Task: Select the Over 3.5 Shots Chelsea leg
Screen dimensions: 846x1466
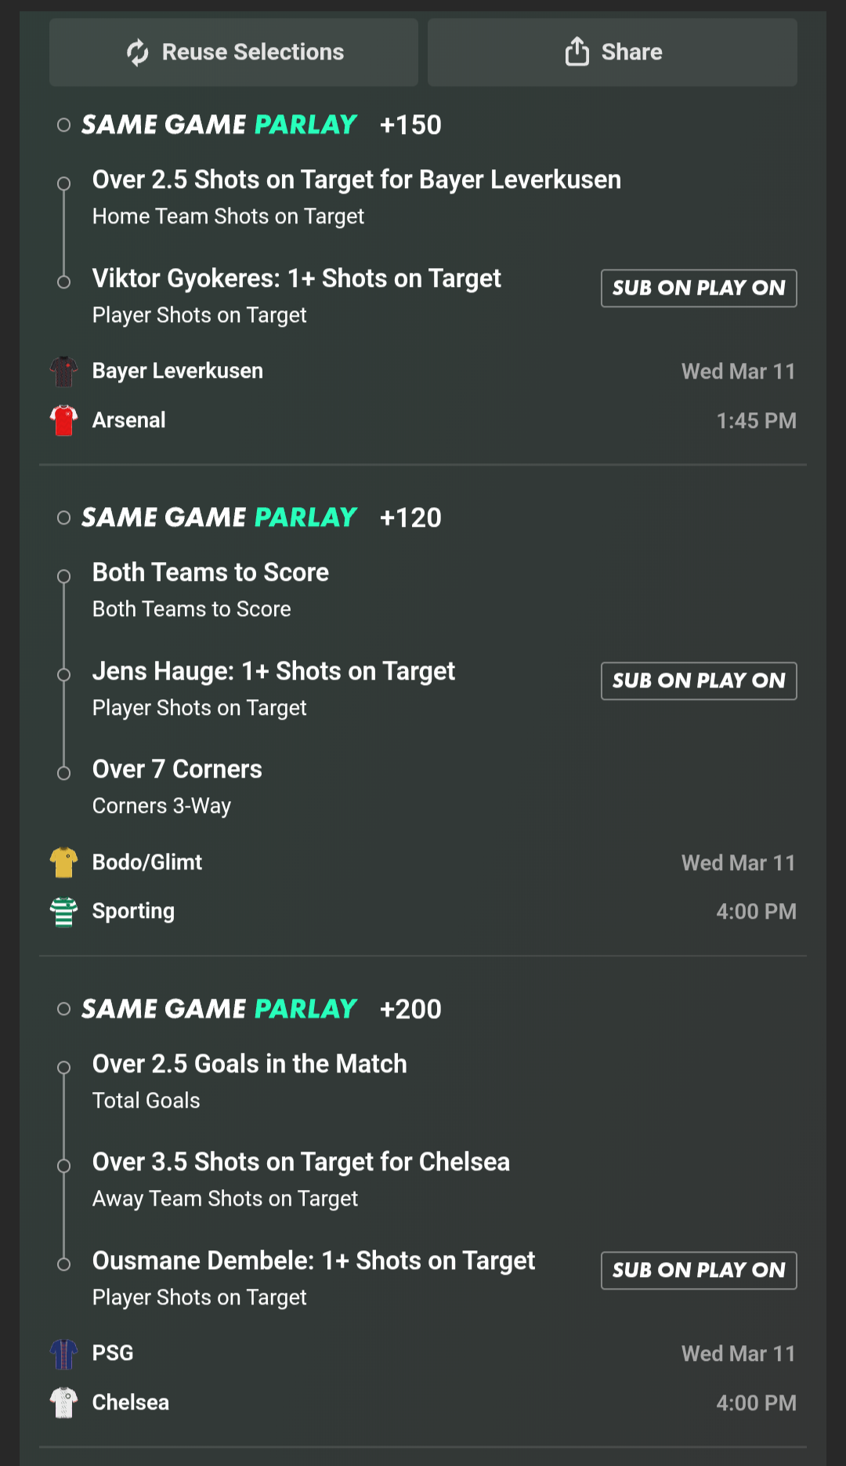Action: (301, 1163)
